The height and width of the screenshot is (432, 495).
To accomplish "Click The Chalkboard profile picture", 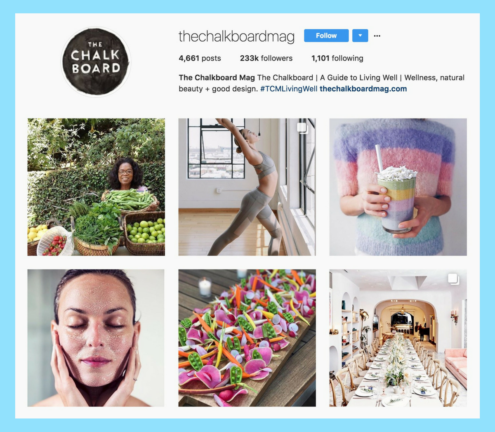I will 96,62.
